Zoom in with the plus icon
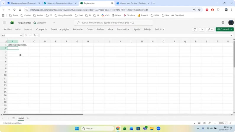 click(230, 123)
